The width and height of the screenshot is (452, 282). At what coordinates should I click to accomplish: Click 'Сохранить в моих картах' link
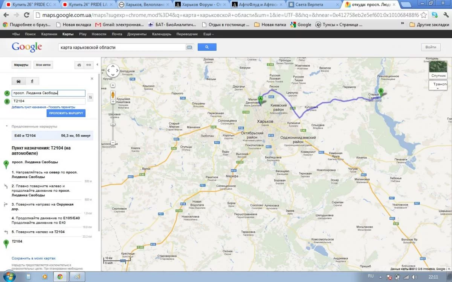coord(34,258)
